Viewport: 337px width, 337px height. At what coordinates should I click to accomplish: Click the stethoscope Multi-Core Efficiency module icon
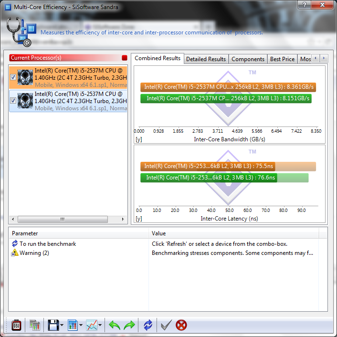pos(21,32)
